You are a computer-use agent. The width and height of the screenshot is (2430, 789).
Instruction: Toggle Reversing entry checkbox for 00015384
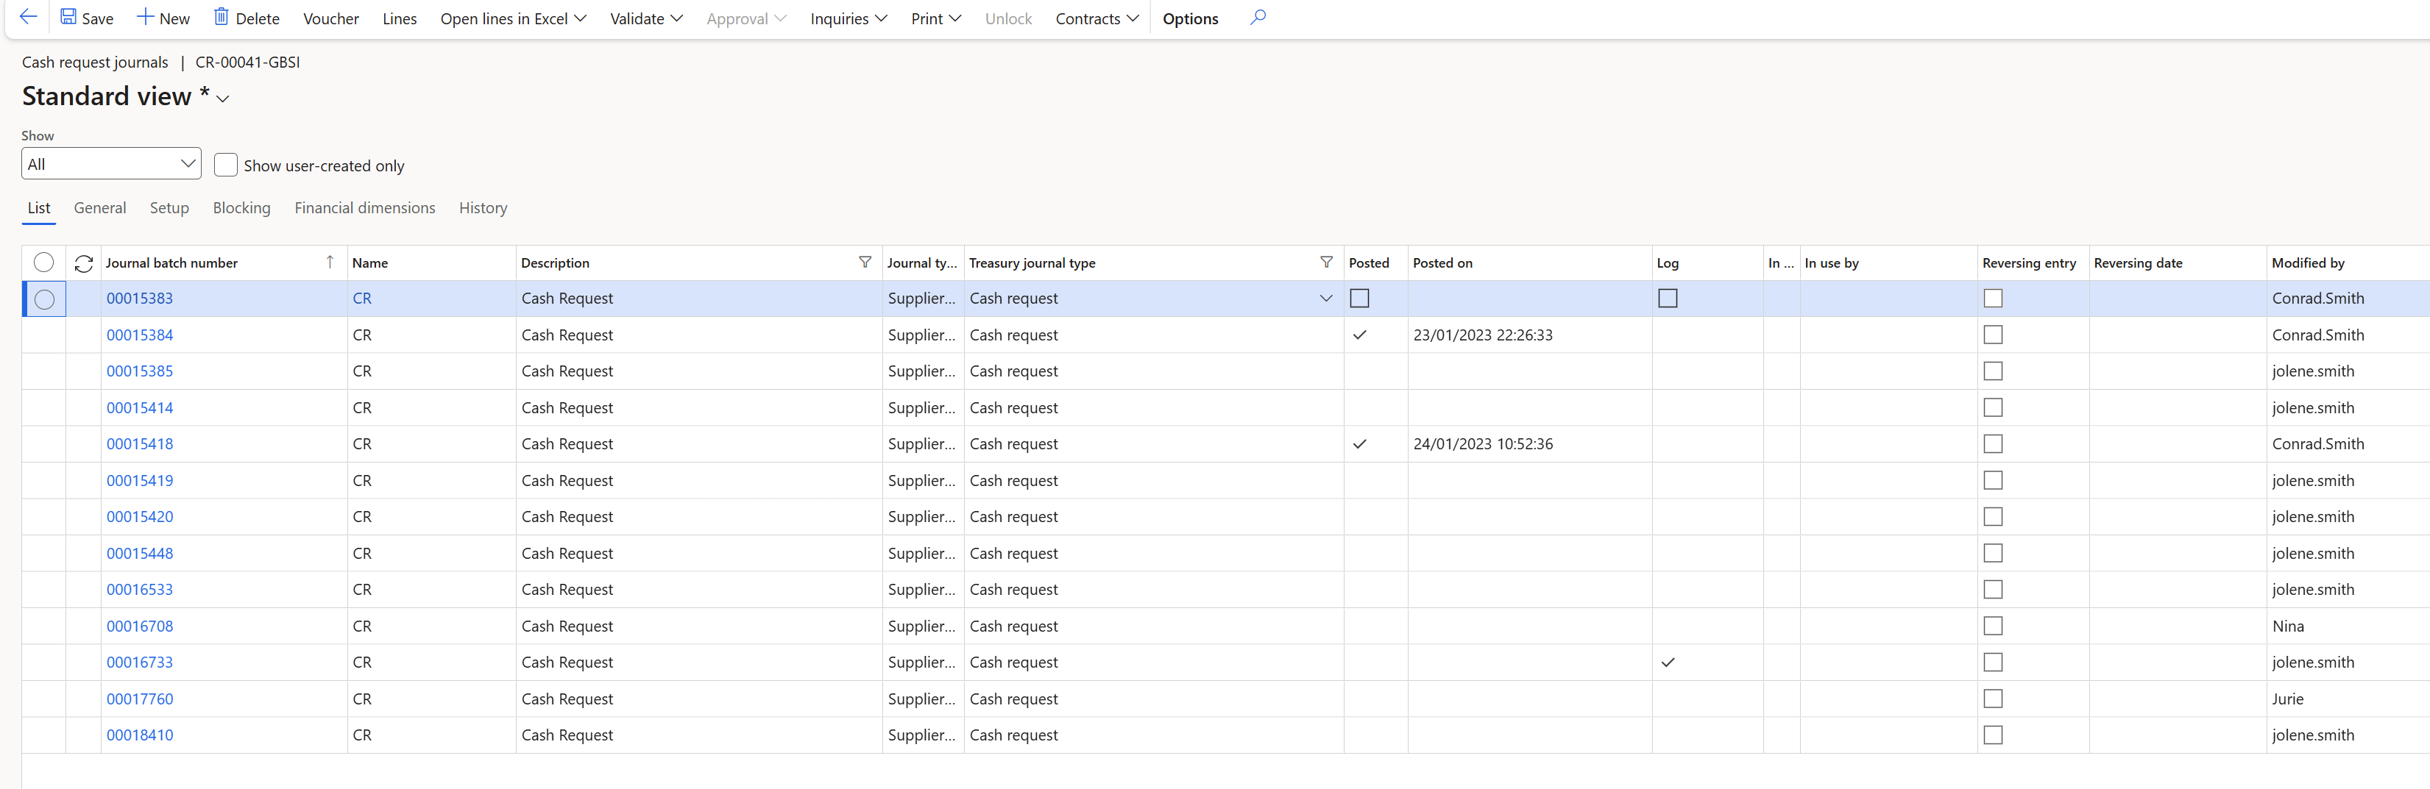1992,335
